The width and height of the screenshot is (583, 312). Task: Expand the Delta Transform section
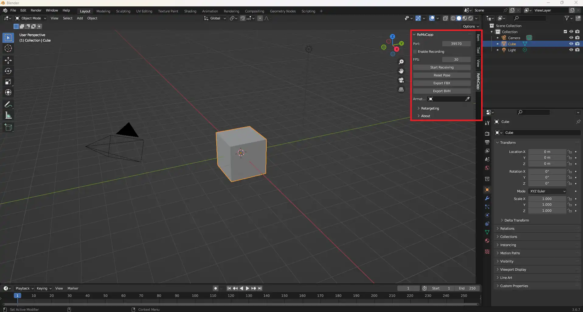click(516, 220)
